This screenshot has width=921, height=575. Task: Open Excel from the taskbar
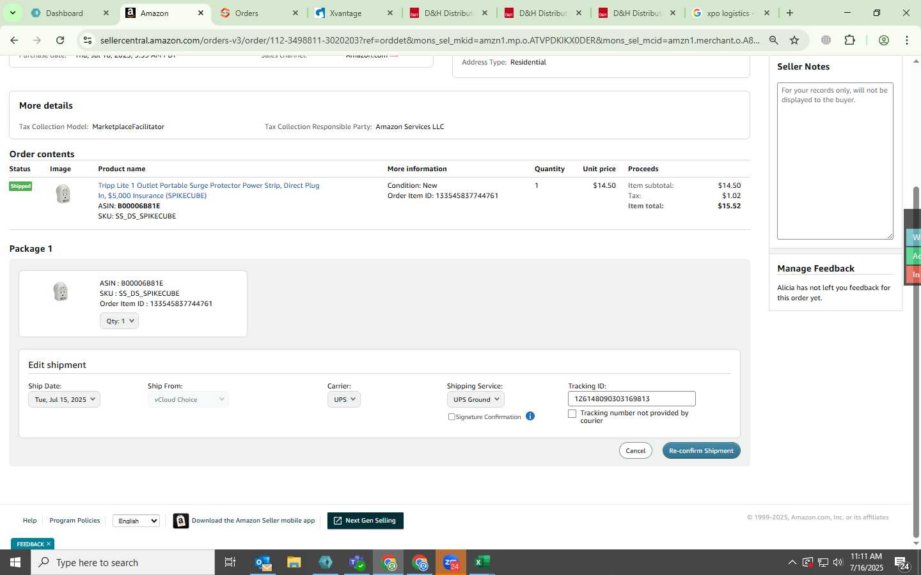tap(482, 562)
